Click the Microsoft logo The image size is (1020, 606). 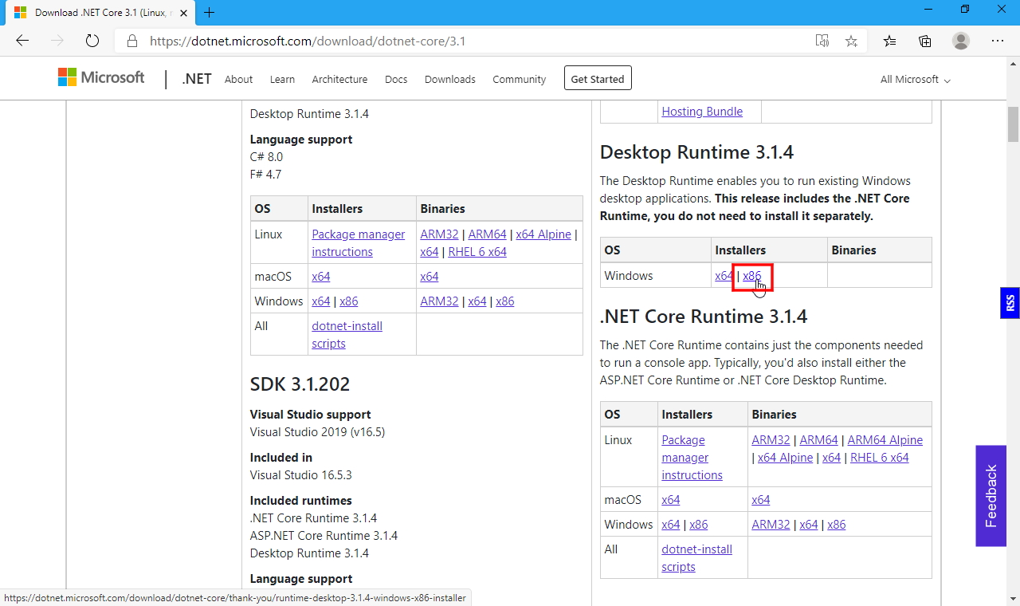point(101,77)
